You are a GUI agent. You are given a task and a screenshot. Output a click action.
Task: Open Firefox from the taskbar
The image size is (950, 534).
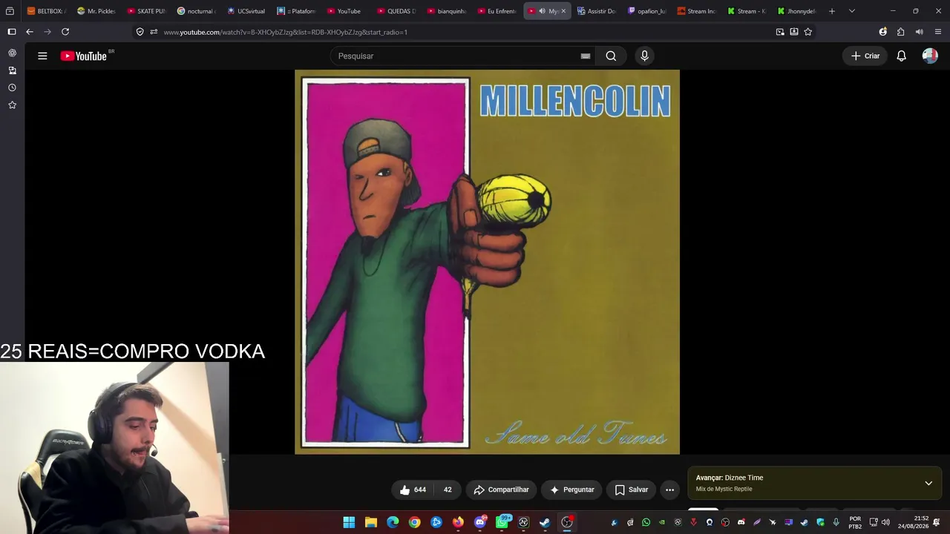coord(458,522)
